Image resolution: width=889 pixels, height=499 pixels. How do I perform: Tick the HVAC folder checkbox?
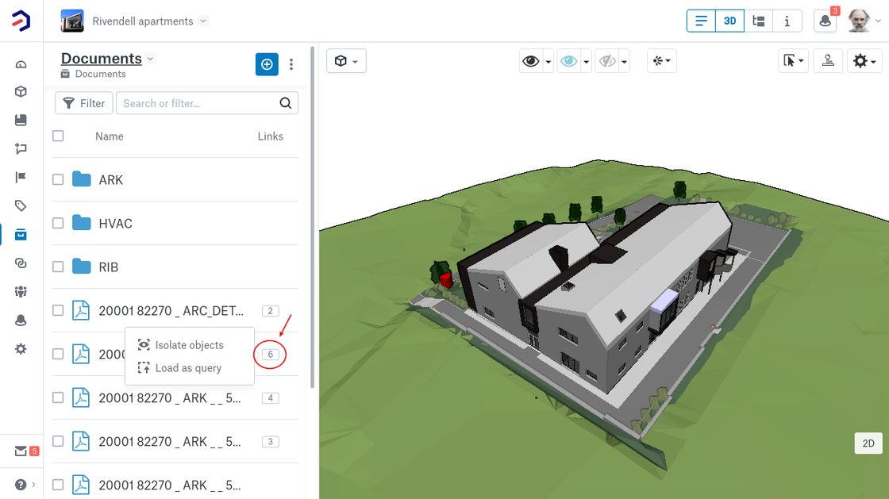(x=58, y=224)
